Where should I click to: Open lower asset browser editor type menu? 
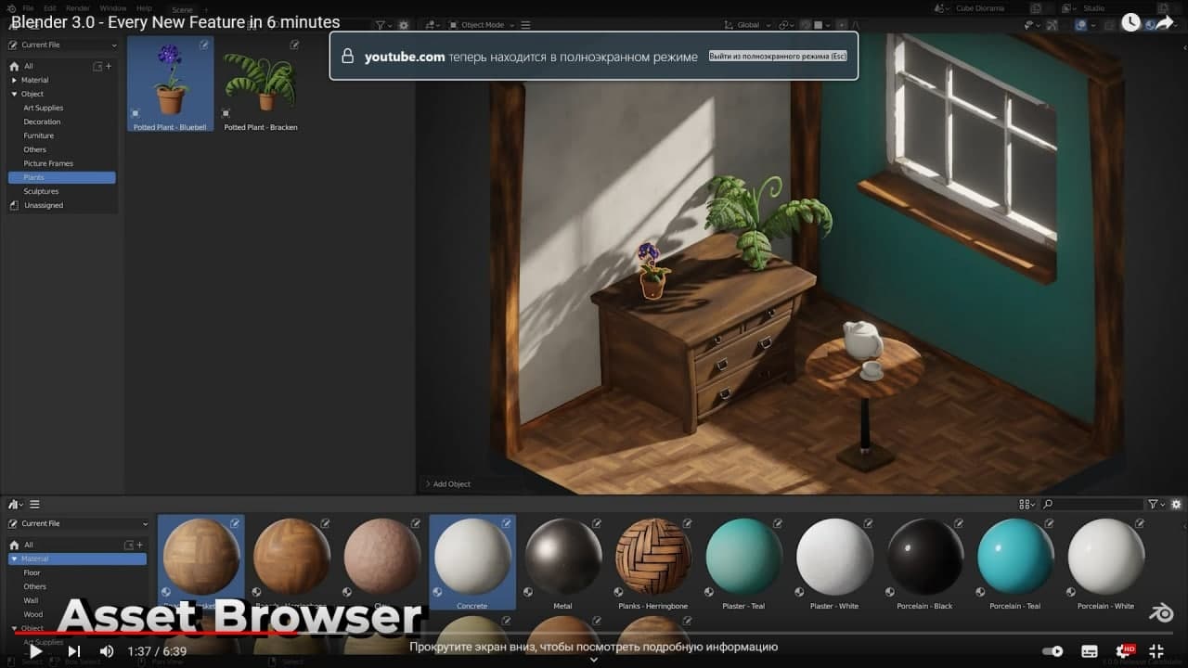click(x=16, y=504)
